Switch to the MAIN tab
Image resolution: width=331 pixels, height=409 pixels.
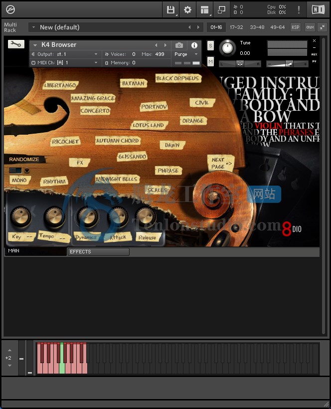[x=35, y=251]
